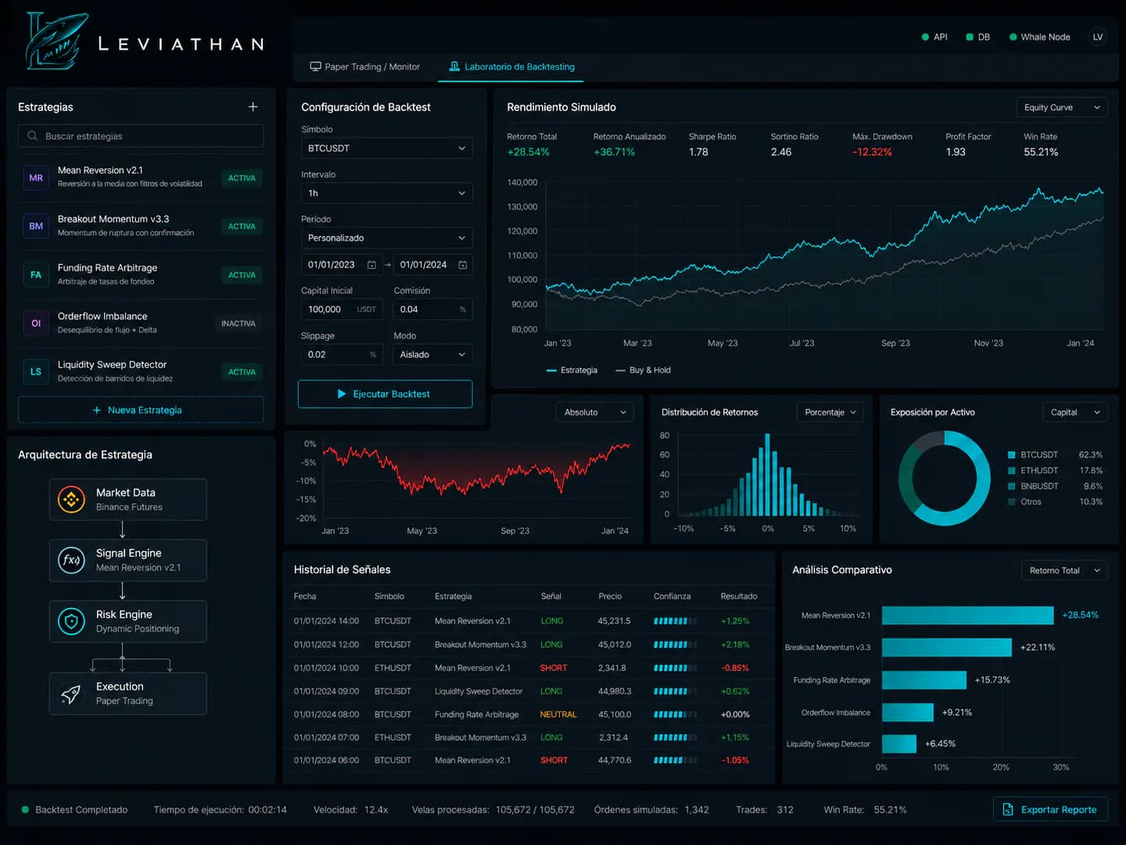Click the Execution rocket icon
Screen dimensions: 1126x845
[x=72, y=693]
